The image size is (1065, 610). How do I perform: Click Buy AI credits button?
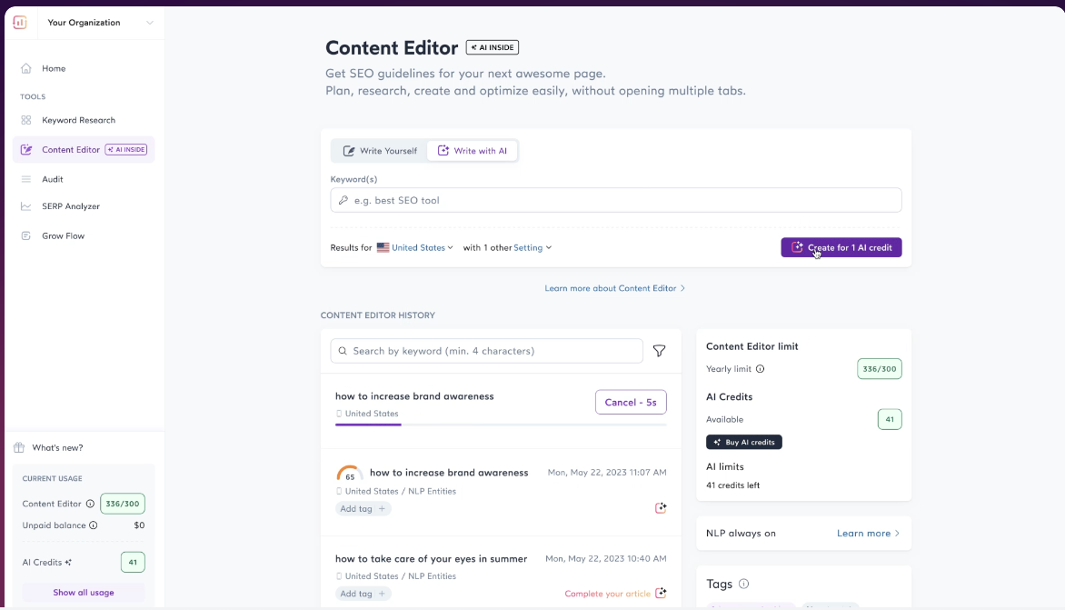click(743, 442)
